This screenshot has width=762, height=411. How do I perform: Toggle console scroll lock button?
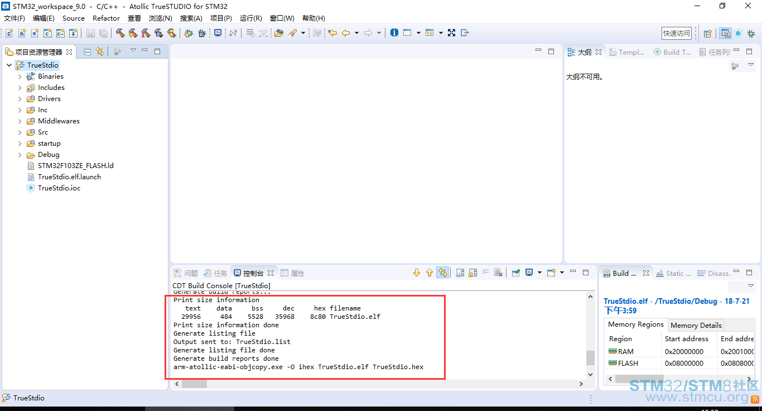[472, 273]
